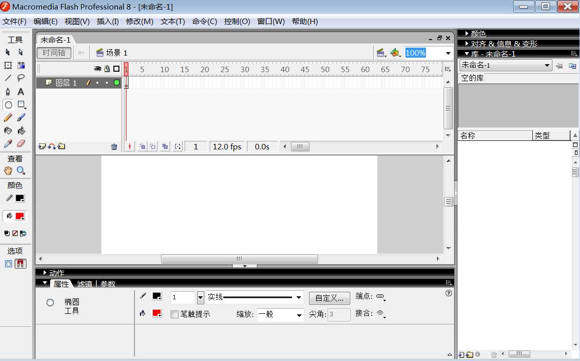The width and height of the screenshot is (580, 361).
Task: Select the Gradient Transform tool
Action: pos(21,65)
